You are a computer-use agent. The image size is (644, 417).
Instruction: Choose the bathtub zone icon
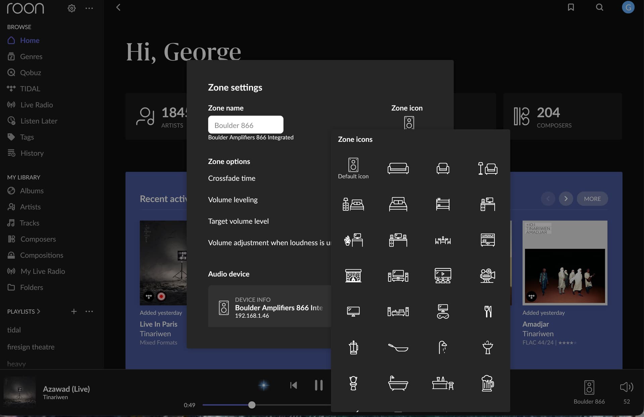pyautogui.click(x=398, y=383)
